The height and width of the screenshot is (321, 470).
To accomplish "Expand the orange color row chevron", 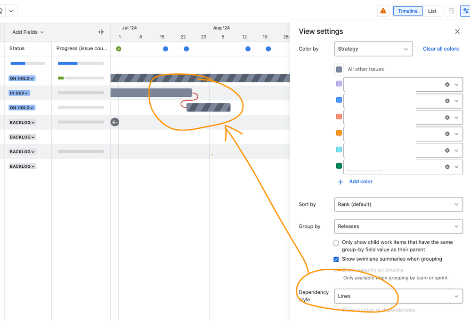I will click(456, 134).
